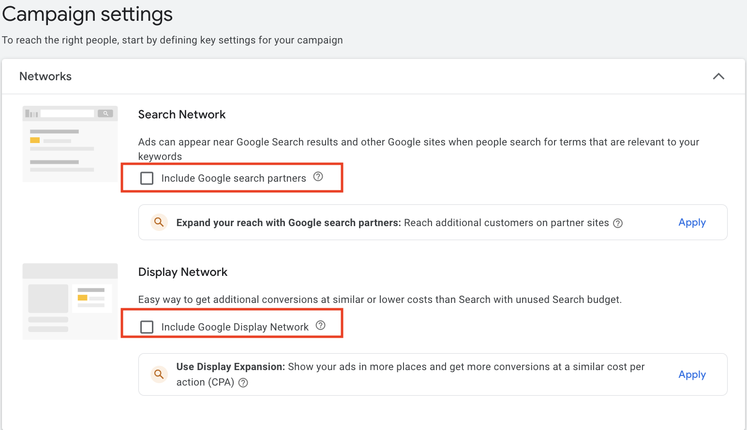Open help icon beside Google search partners
Viewport: 747px width, 430px height.
pos(318,176)
